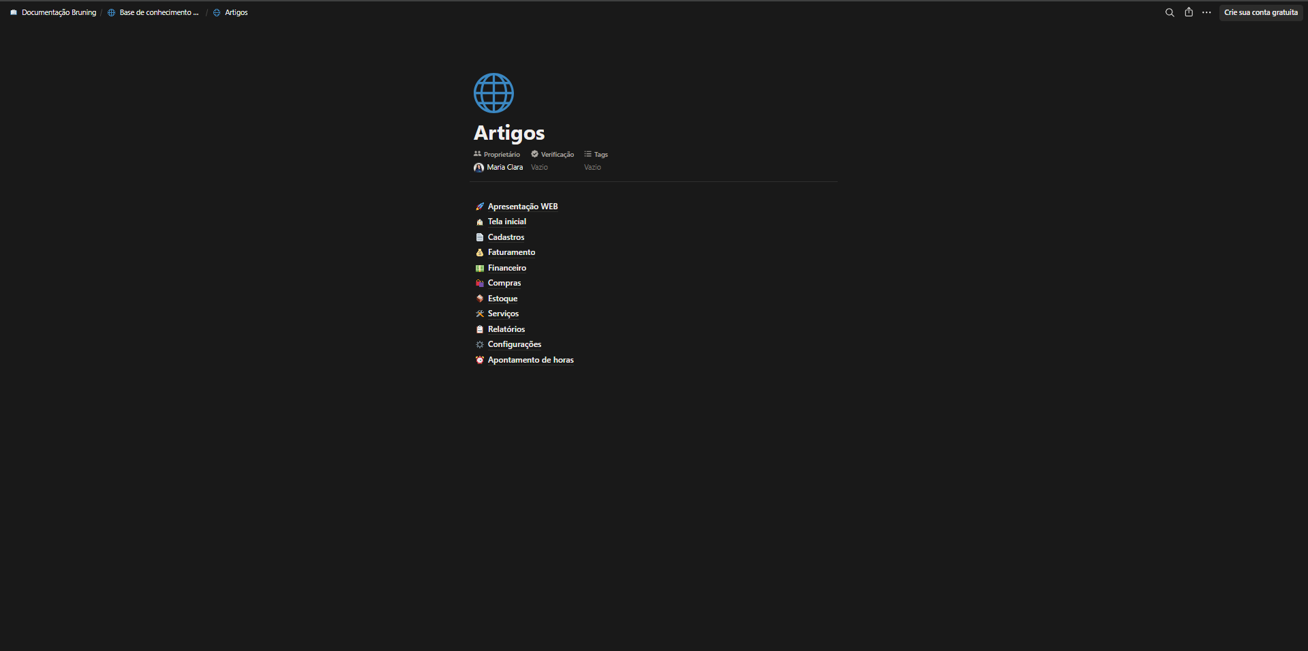Open the Faturamento page link
The width and height of the screenshot is (1308, 651).
[x=511, y=252]
